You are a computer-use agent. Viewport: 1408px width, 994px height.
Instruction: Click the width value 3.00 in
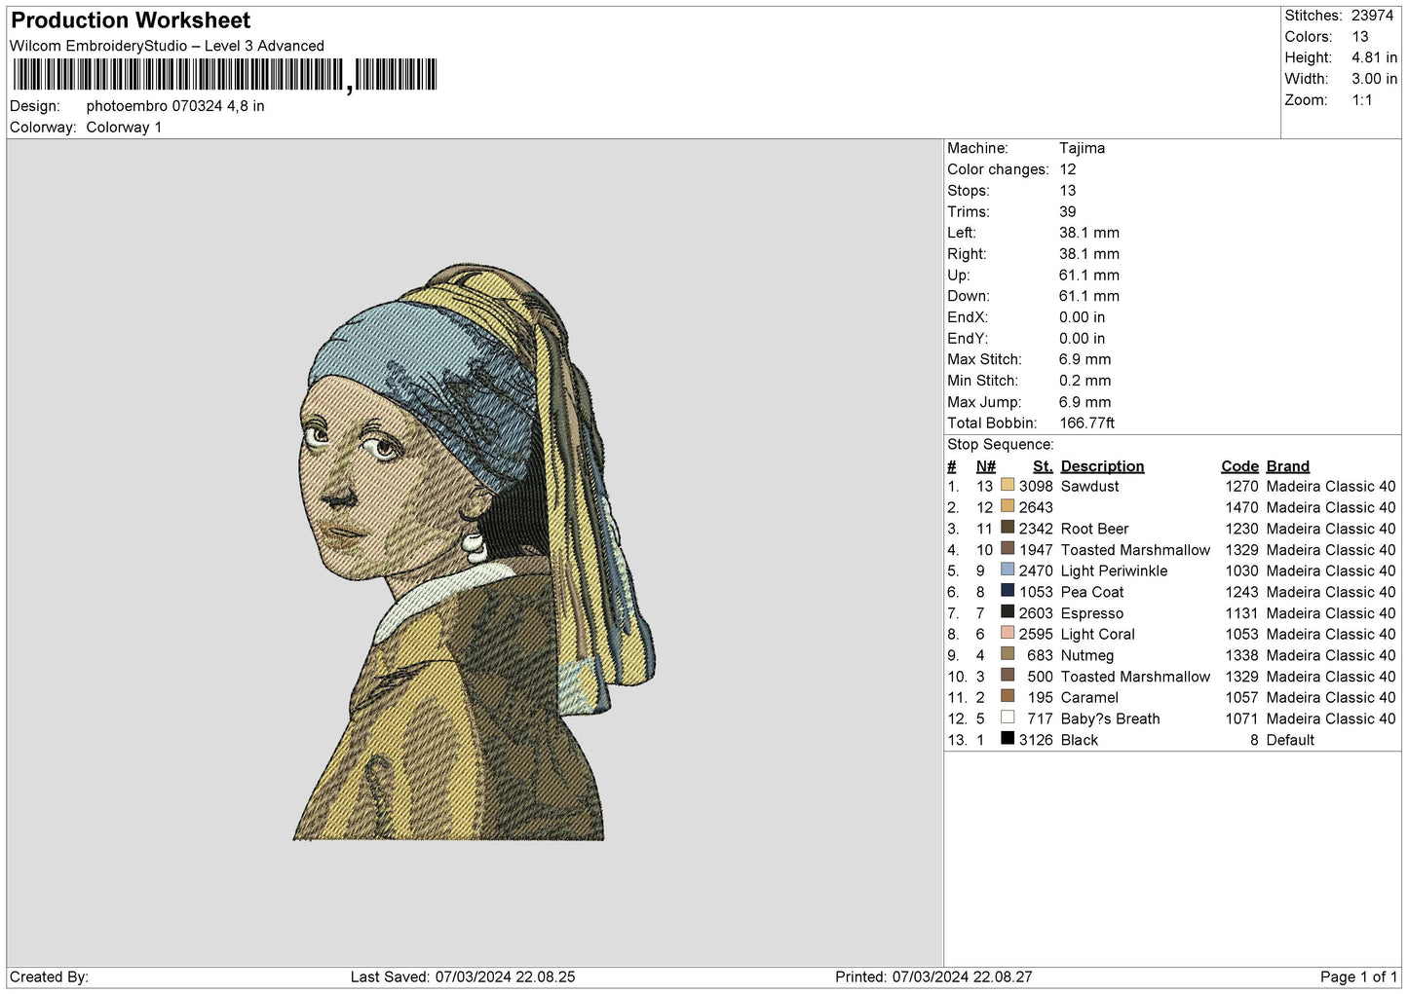click(x=1374, y=79)
